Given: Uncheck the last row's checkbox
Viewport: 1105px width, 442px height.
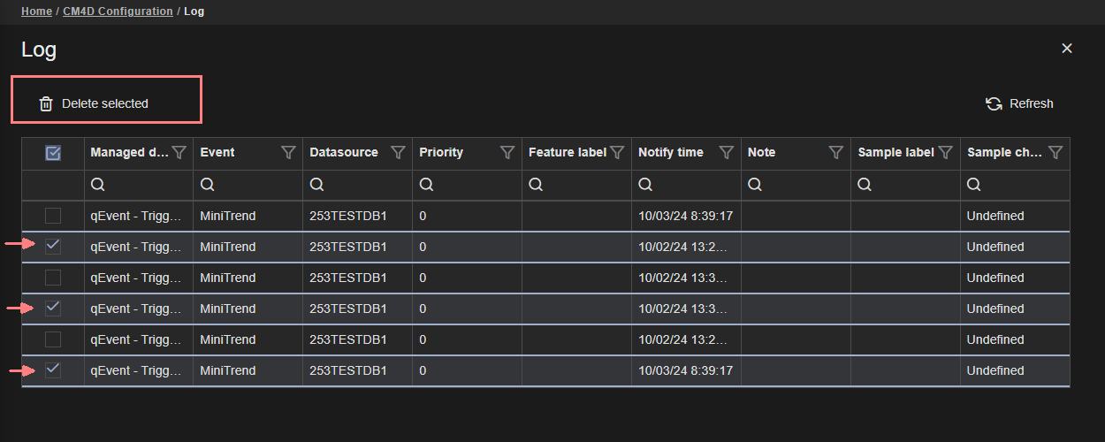Looking at the screenshot, I should coord(53,370).
